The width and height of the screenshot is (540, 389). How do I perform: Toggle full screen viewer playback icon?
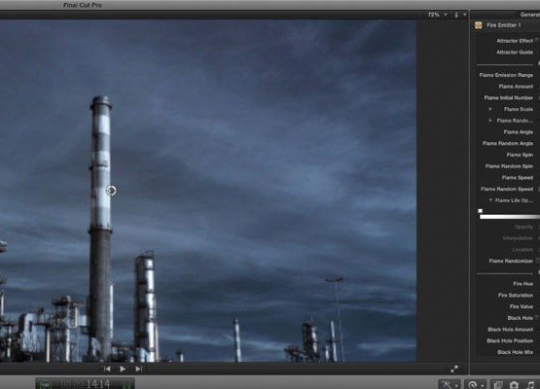click(x=454, y=369)
